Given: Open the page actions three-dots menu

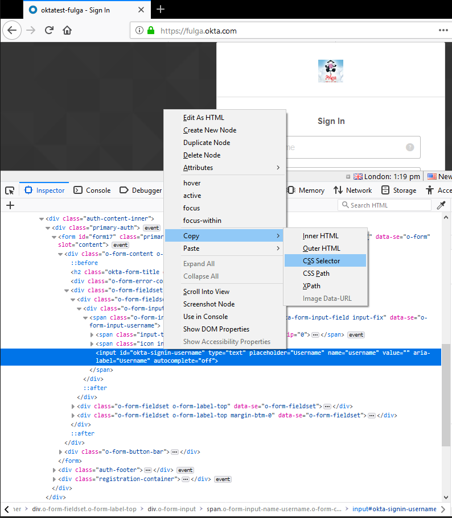Looking at the screenshot, I should [x=443, y=30].
